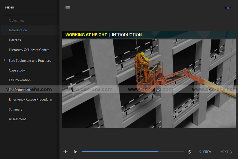Open the Objectives menu item

16,20
